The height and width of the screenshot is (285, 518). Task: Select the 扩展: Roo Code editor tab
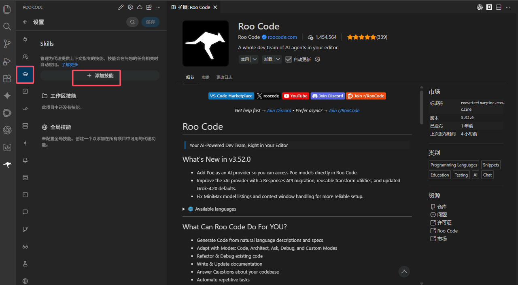click(193, 7)
